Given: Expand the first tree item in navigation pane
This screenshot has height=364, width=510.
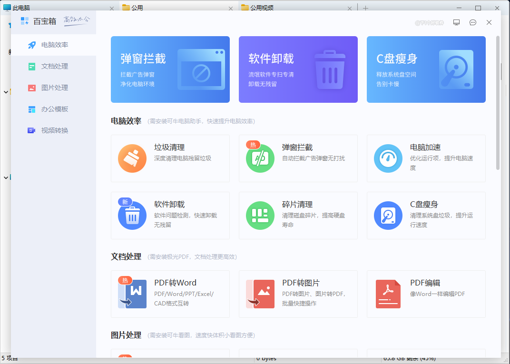Looking at the screenshot, I should 5,91.
